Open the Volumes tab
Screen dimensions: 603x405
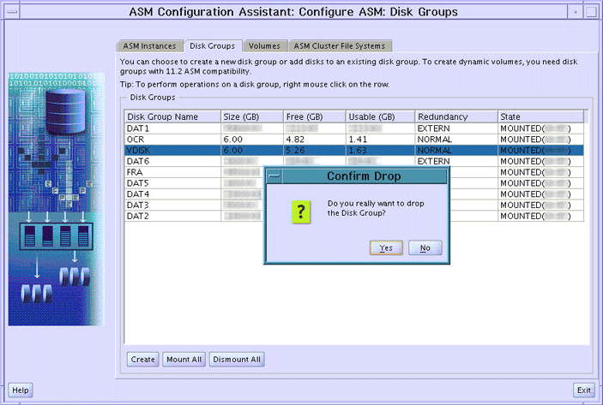click(264, 46)
